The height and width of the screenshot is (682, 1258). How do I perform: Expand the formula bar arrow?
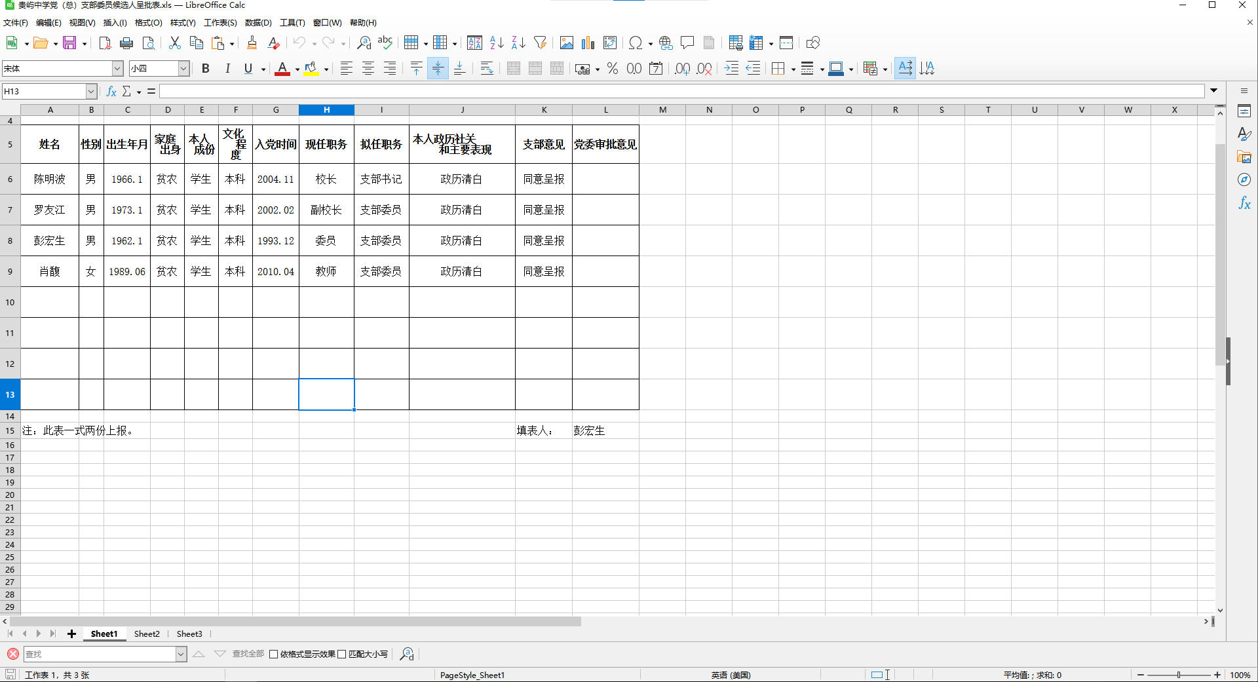(1214, 91)
